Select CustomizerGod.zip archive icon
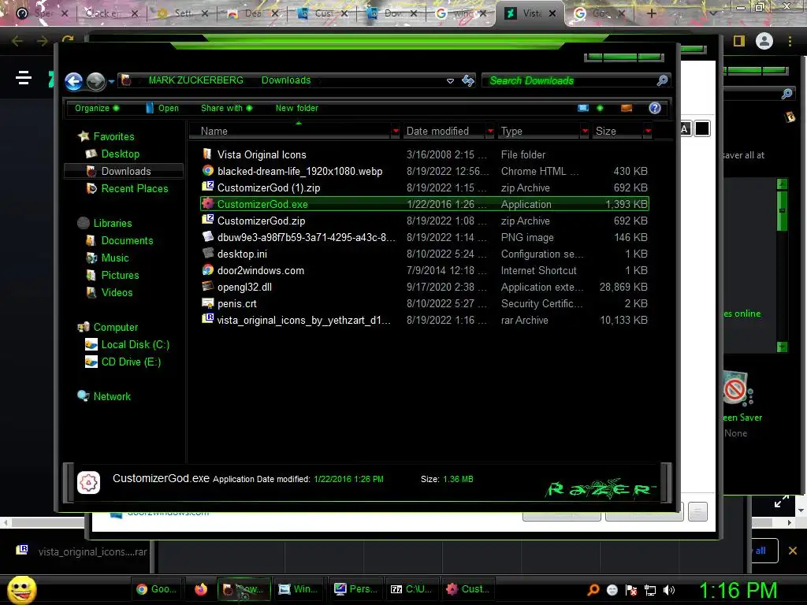This screenshot has height=605, width=807. (207, 221)
